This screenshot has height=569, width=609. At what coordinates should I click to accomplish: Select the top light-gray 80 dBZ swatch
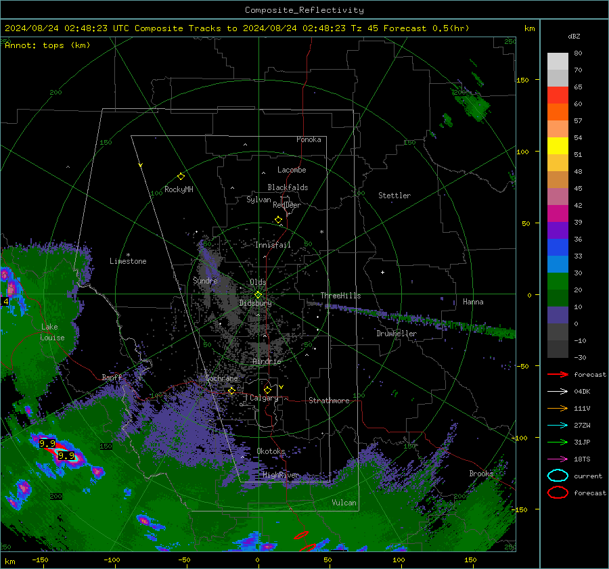pyautogui.click(x=558, y=61)
